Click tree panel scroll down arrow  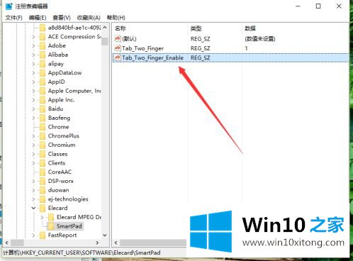(105, 235)
